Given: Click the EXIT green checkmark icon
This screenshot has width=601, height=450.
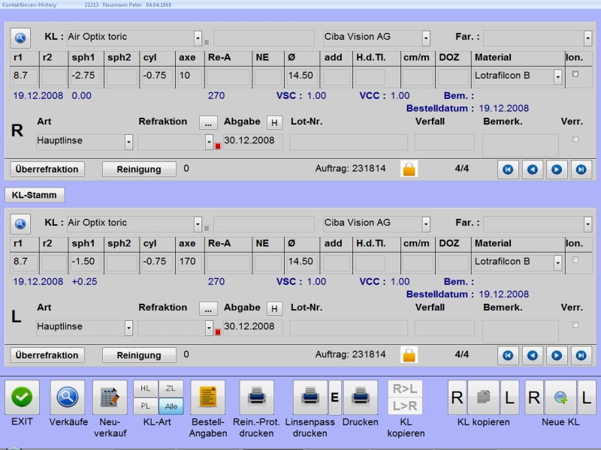Looking at the screenshot, I should 22,397.
